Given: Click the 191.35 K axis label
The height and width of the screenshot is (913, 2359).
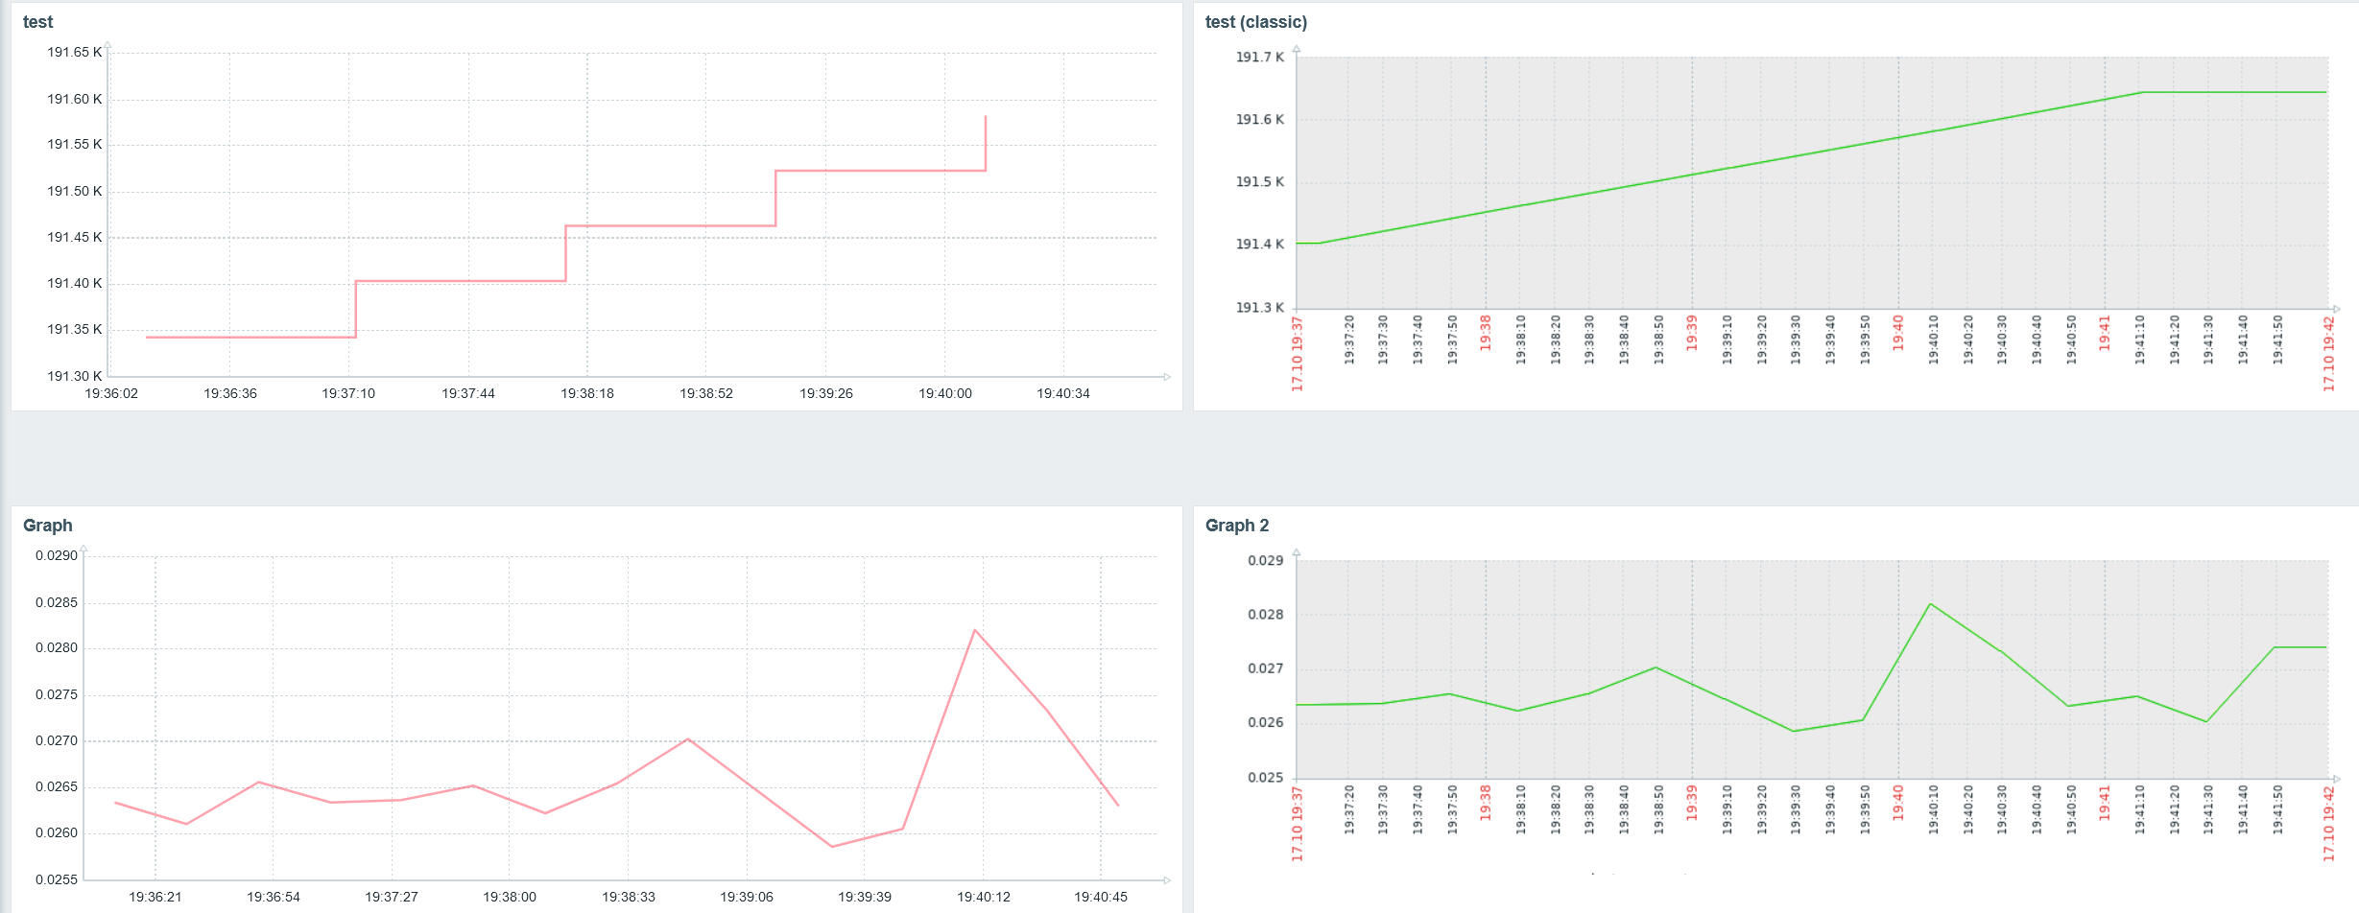Looking at the screenshot, I should [74, 329].
